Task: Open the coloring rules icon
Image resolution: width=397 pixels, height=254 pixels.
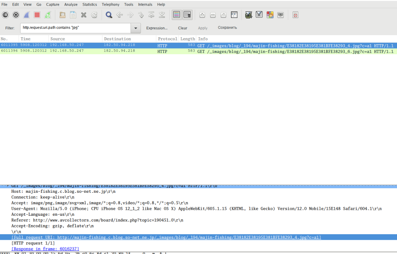Action: click(270, 15)
